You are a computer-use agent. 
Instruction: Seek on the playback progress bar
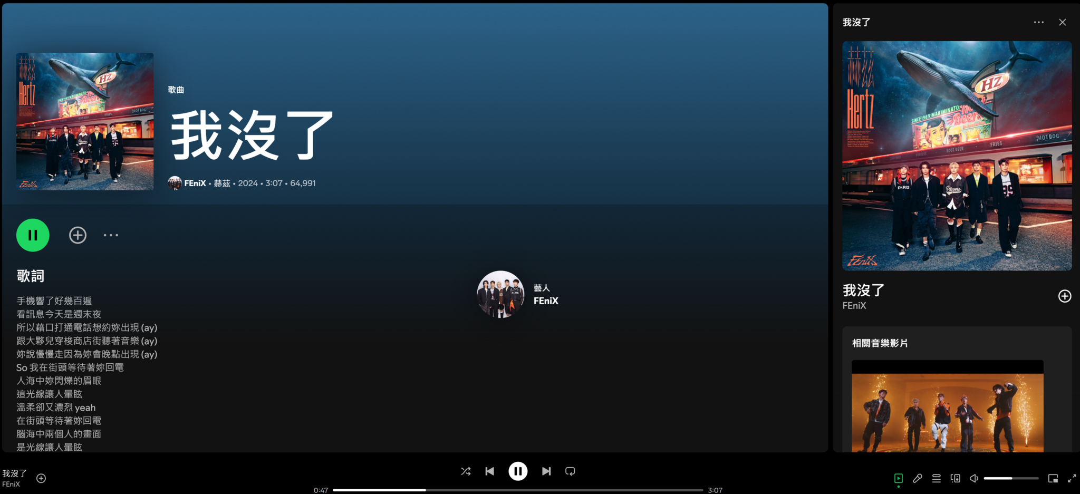[518, 490]
